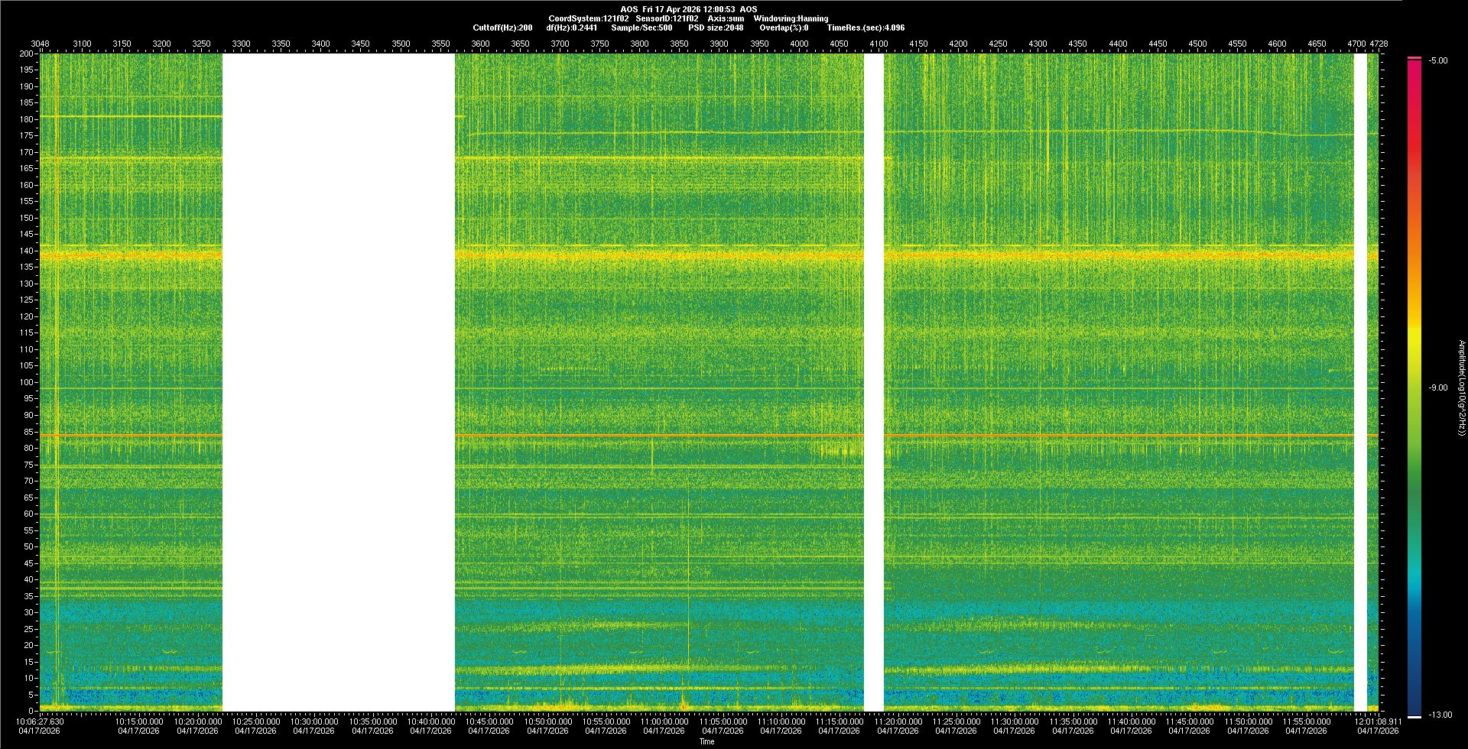Click the white lower limit handle at -13.00
Image resolution: width=1468 pixels, height=749 pixels.
(x=1414, y=716)
